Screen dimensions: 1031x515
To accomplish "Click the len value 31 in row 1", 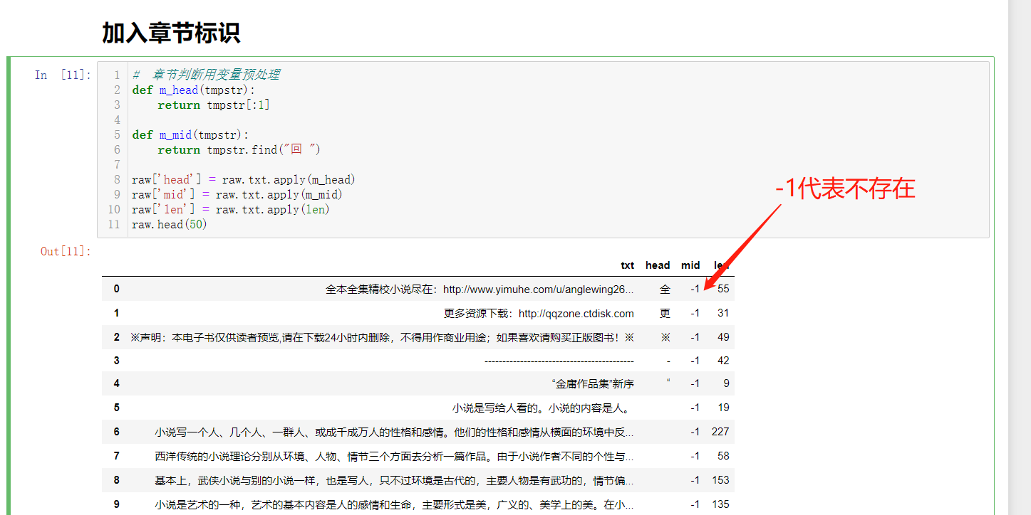I will tap(723, 313).
